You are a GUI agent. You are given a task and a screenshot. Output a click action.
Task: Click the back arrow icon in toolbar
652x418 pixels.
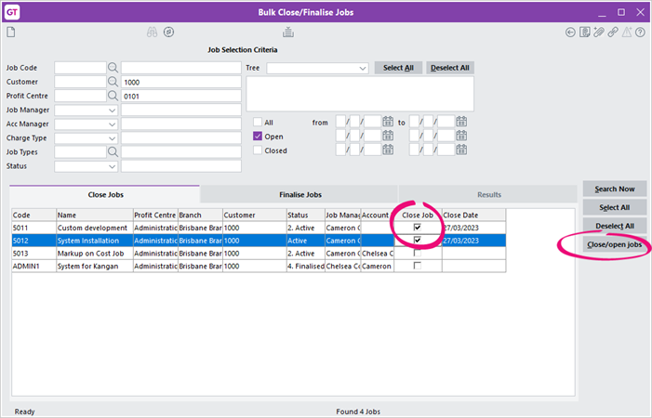pyautogui.click(x=570, y=33)
